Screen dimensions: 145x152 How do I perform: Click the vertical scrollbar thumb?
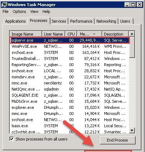point(132,47)
